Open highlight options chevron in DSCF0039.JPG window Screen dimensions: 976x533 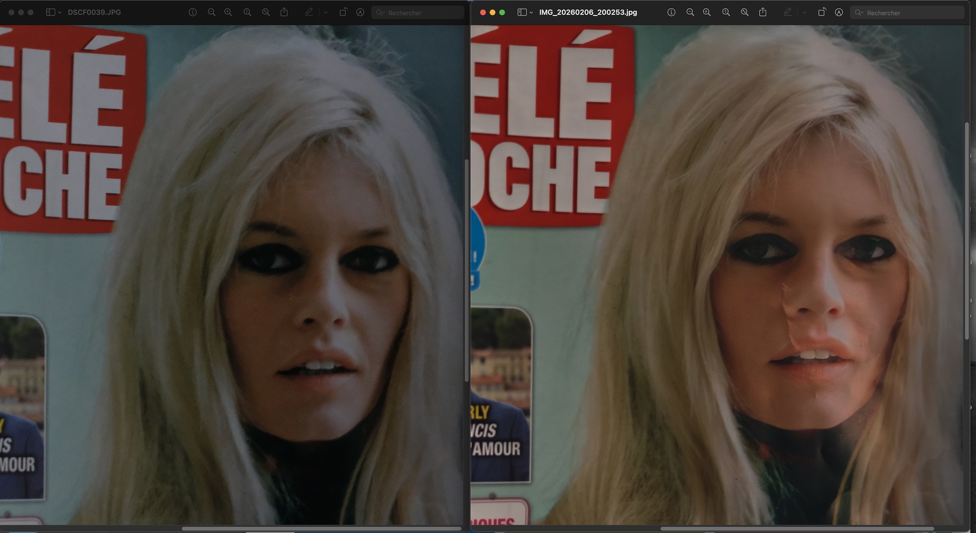325,13
